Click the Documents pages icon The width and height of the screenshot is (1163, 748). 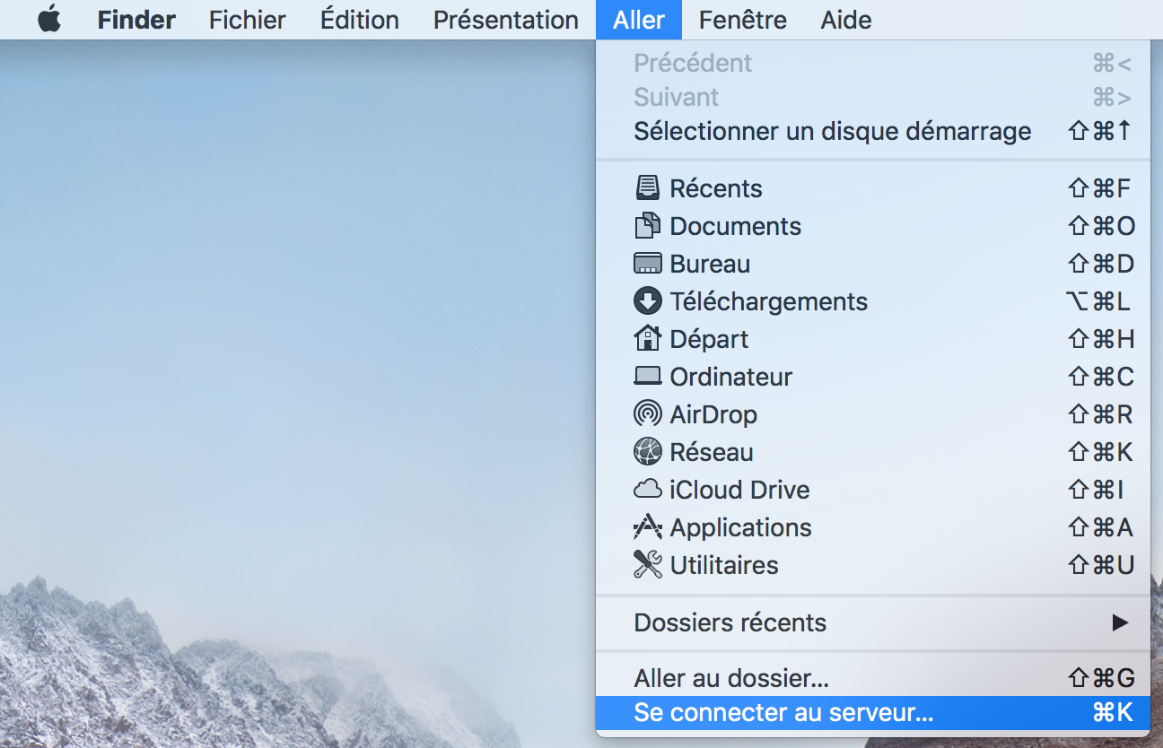(x=647, y=226)
